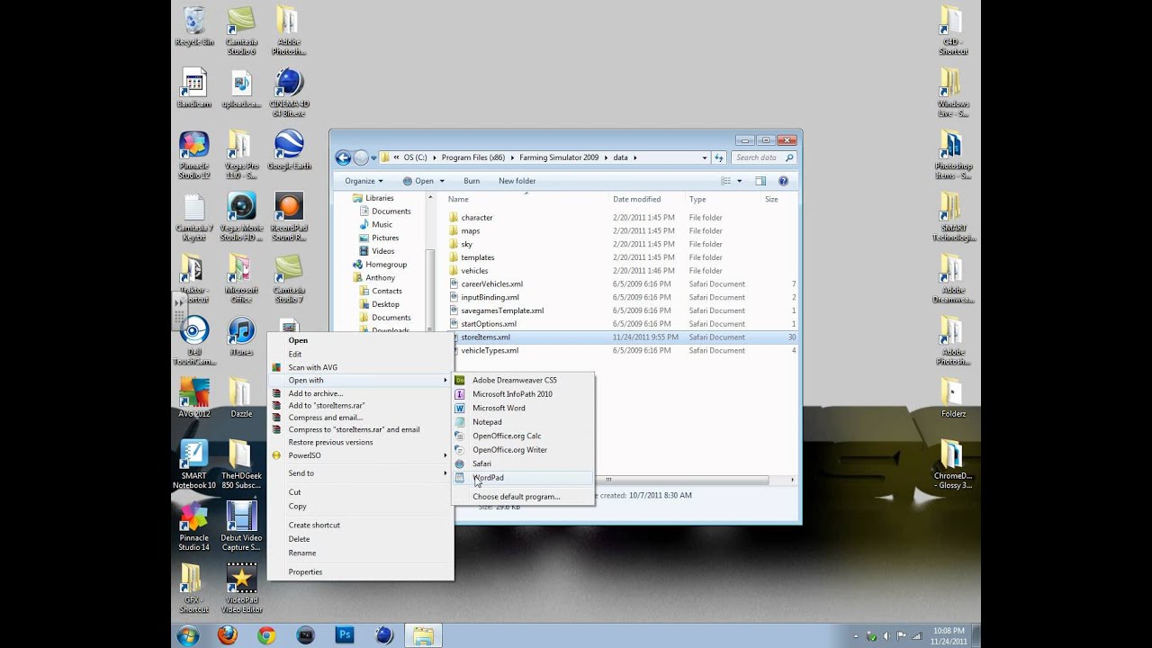
Task: Click the Chrome taskbar icon
Action: [x=266, y=634]
